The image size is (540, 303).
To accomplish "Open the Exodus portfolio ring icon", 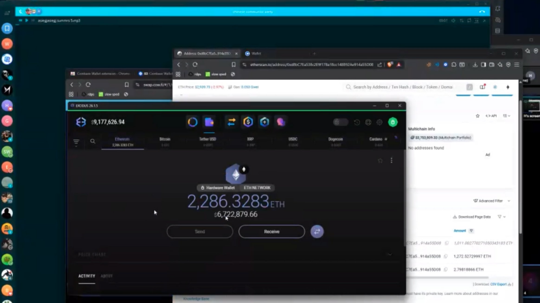I will (192, 122).
